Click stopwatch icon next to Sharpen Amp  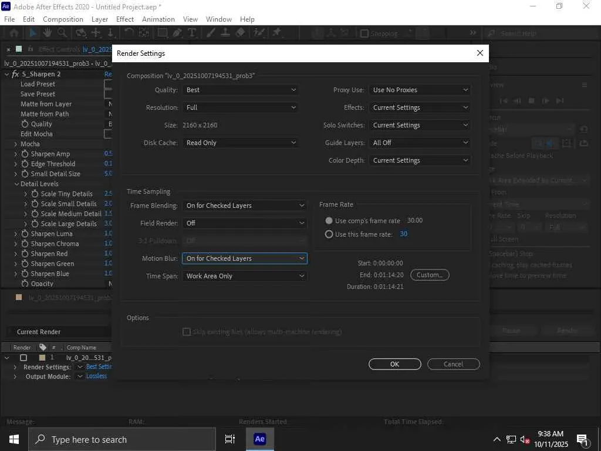click(x=25, y=154)
